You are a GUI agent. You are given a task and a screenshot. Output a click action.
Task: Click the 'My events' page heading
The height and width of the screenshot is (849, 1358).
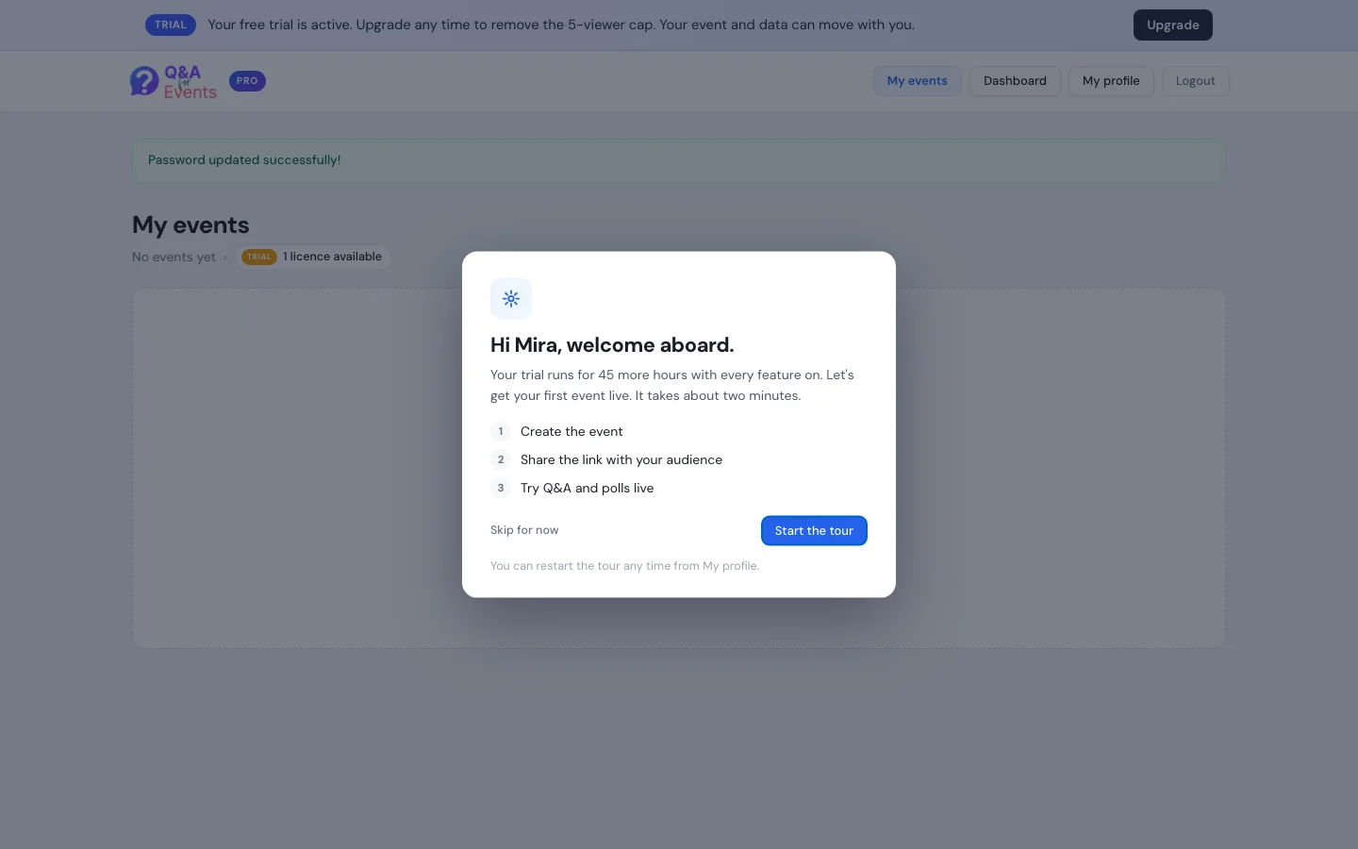point(190,225)
